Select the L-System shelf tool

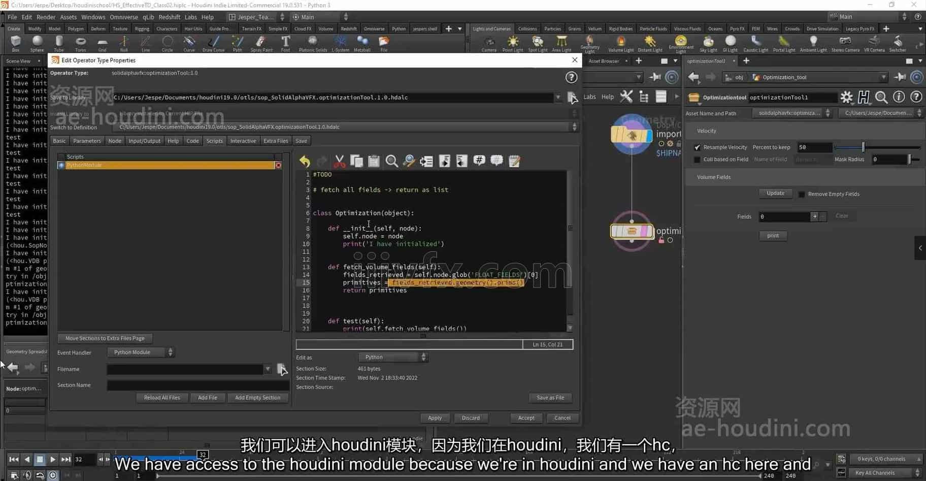click(340, 43)
